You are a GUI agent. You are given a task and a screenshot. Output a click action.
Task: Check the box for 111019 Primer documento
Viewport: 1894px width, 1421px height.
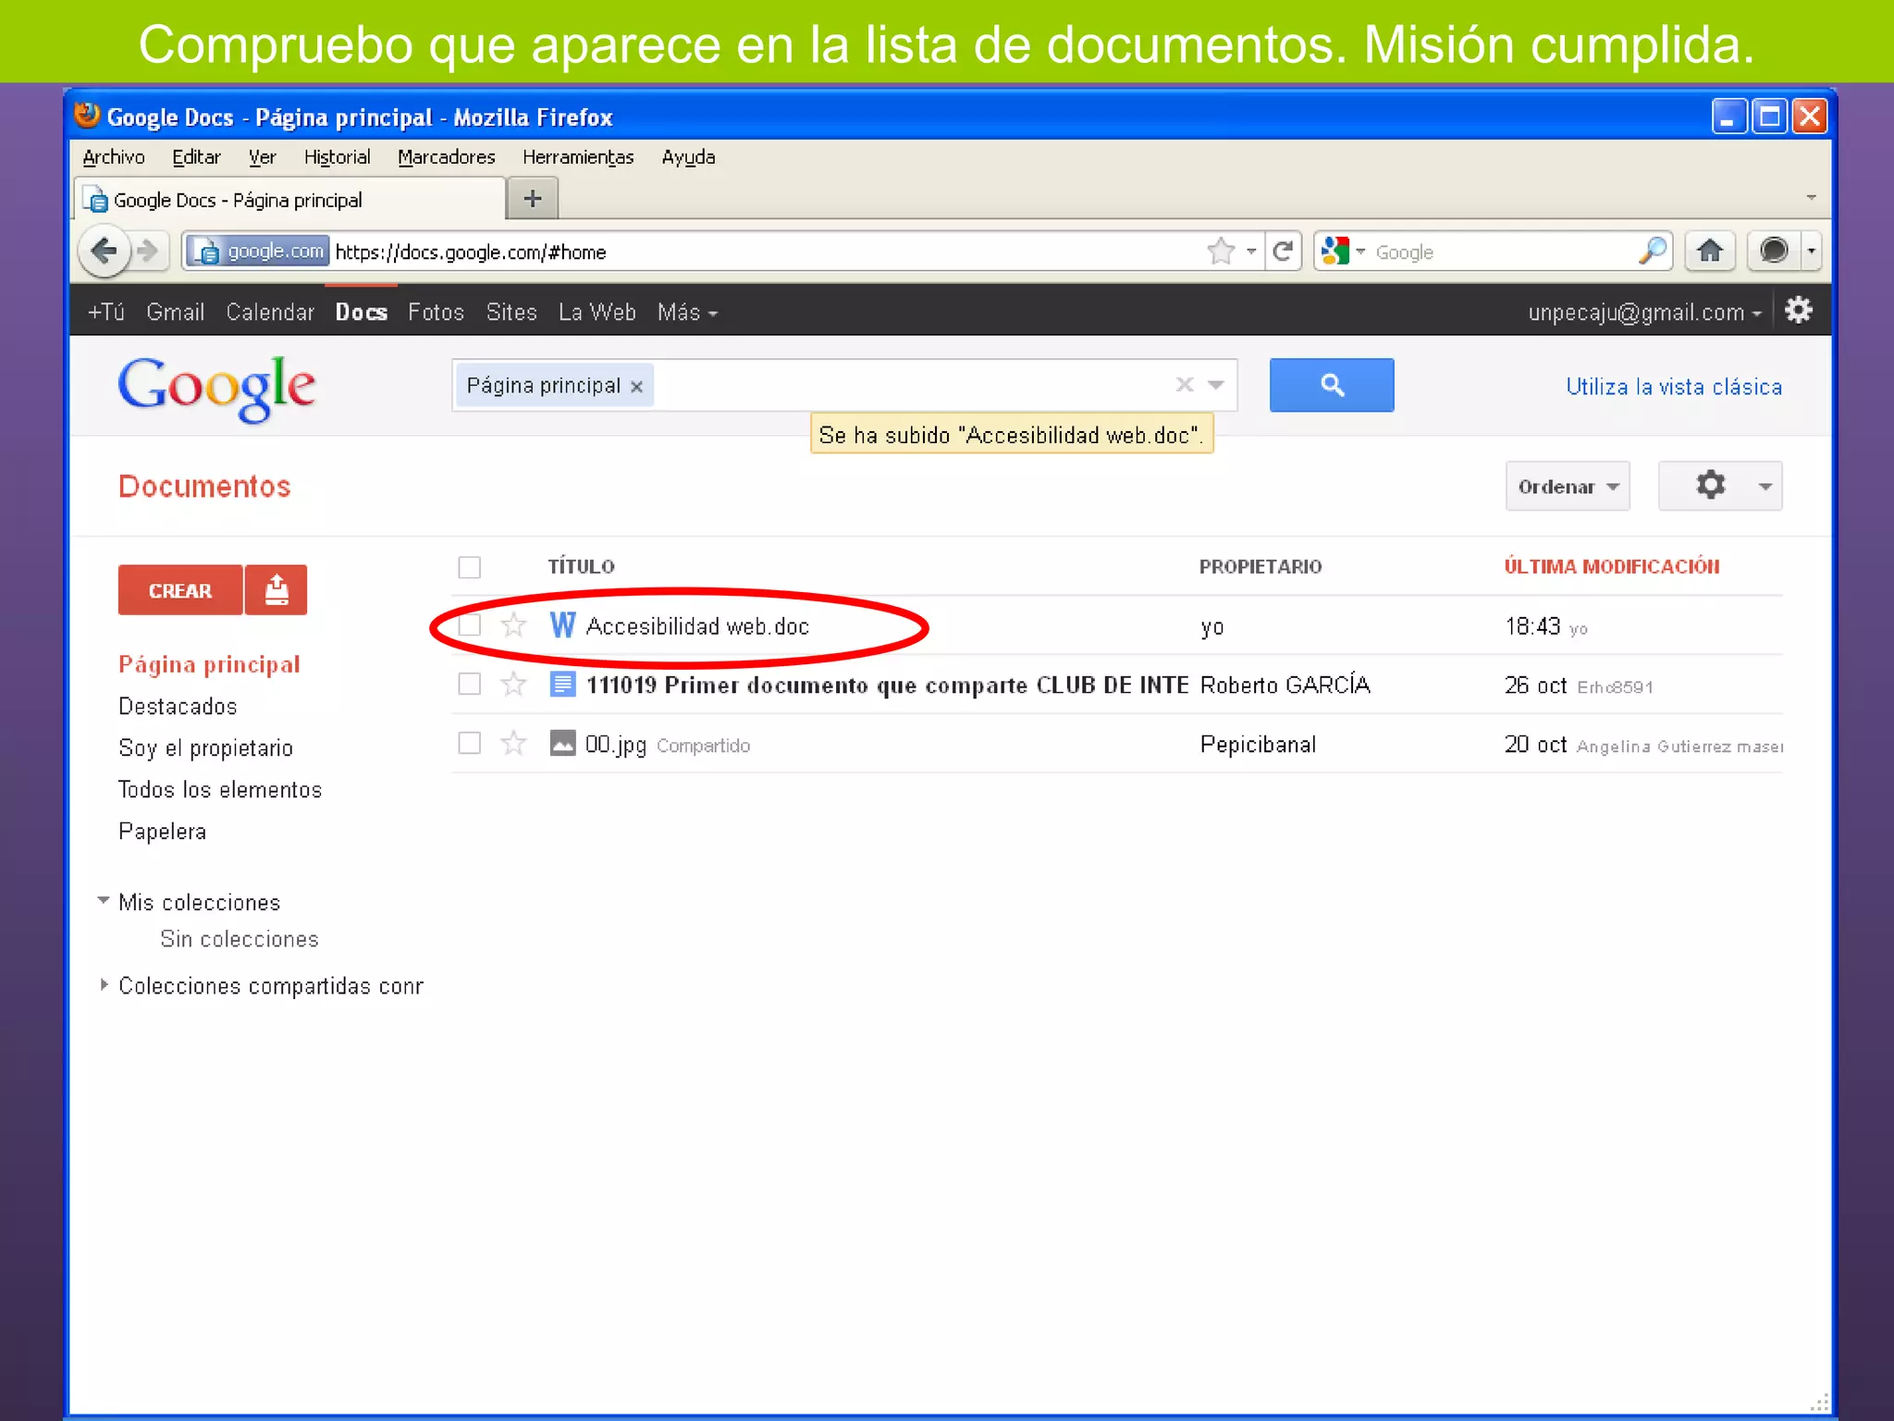(x=470, y=685)
